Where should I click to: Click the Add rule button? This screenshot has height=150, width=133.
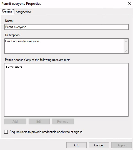15,122
